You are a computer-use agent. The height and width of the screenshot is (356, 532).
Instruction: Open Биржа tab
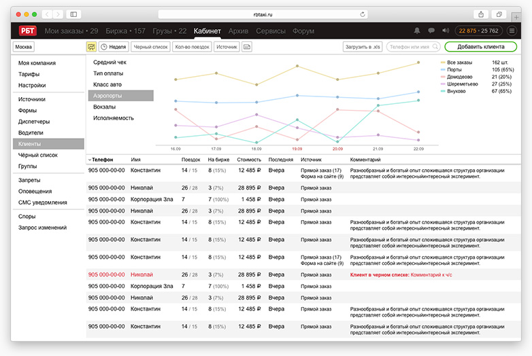[125, 31]
